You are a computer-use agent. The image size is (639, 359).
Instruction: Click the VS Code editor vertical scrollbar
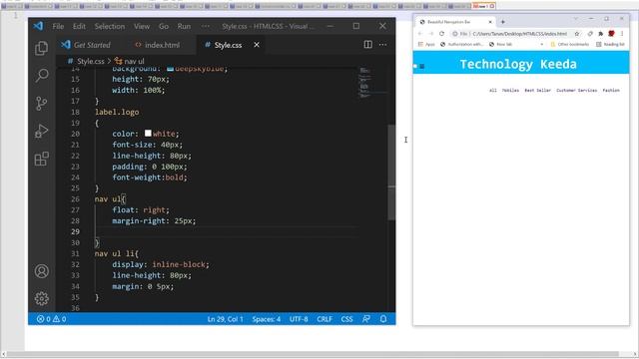[x=391, y=173]
